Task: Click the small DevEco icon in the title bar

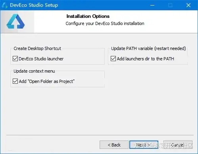Action: (x=5, y=5)
